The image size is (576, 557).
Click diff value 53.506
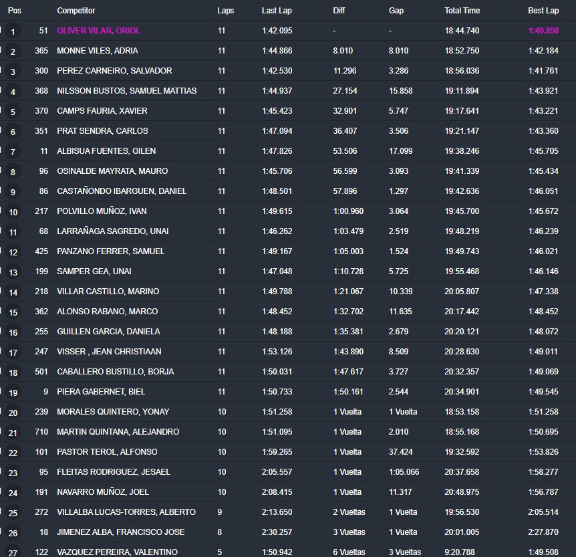tap(345, 150)
